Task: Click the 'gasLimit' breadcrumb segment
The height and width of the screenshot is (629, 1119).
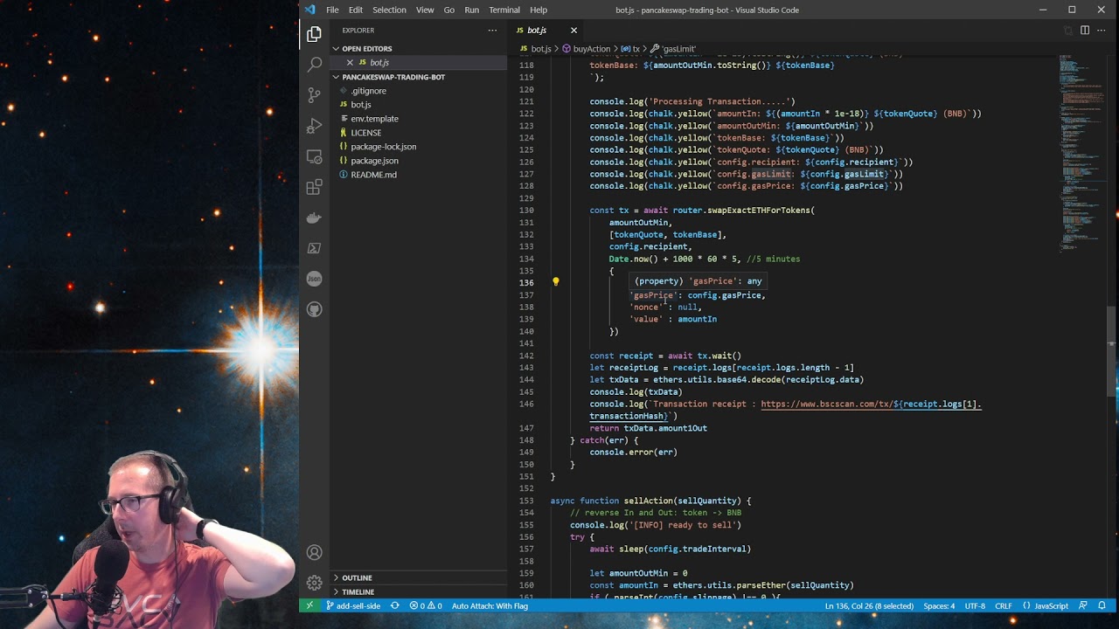Action: point(674,49)
